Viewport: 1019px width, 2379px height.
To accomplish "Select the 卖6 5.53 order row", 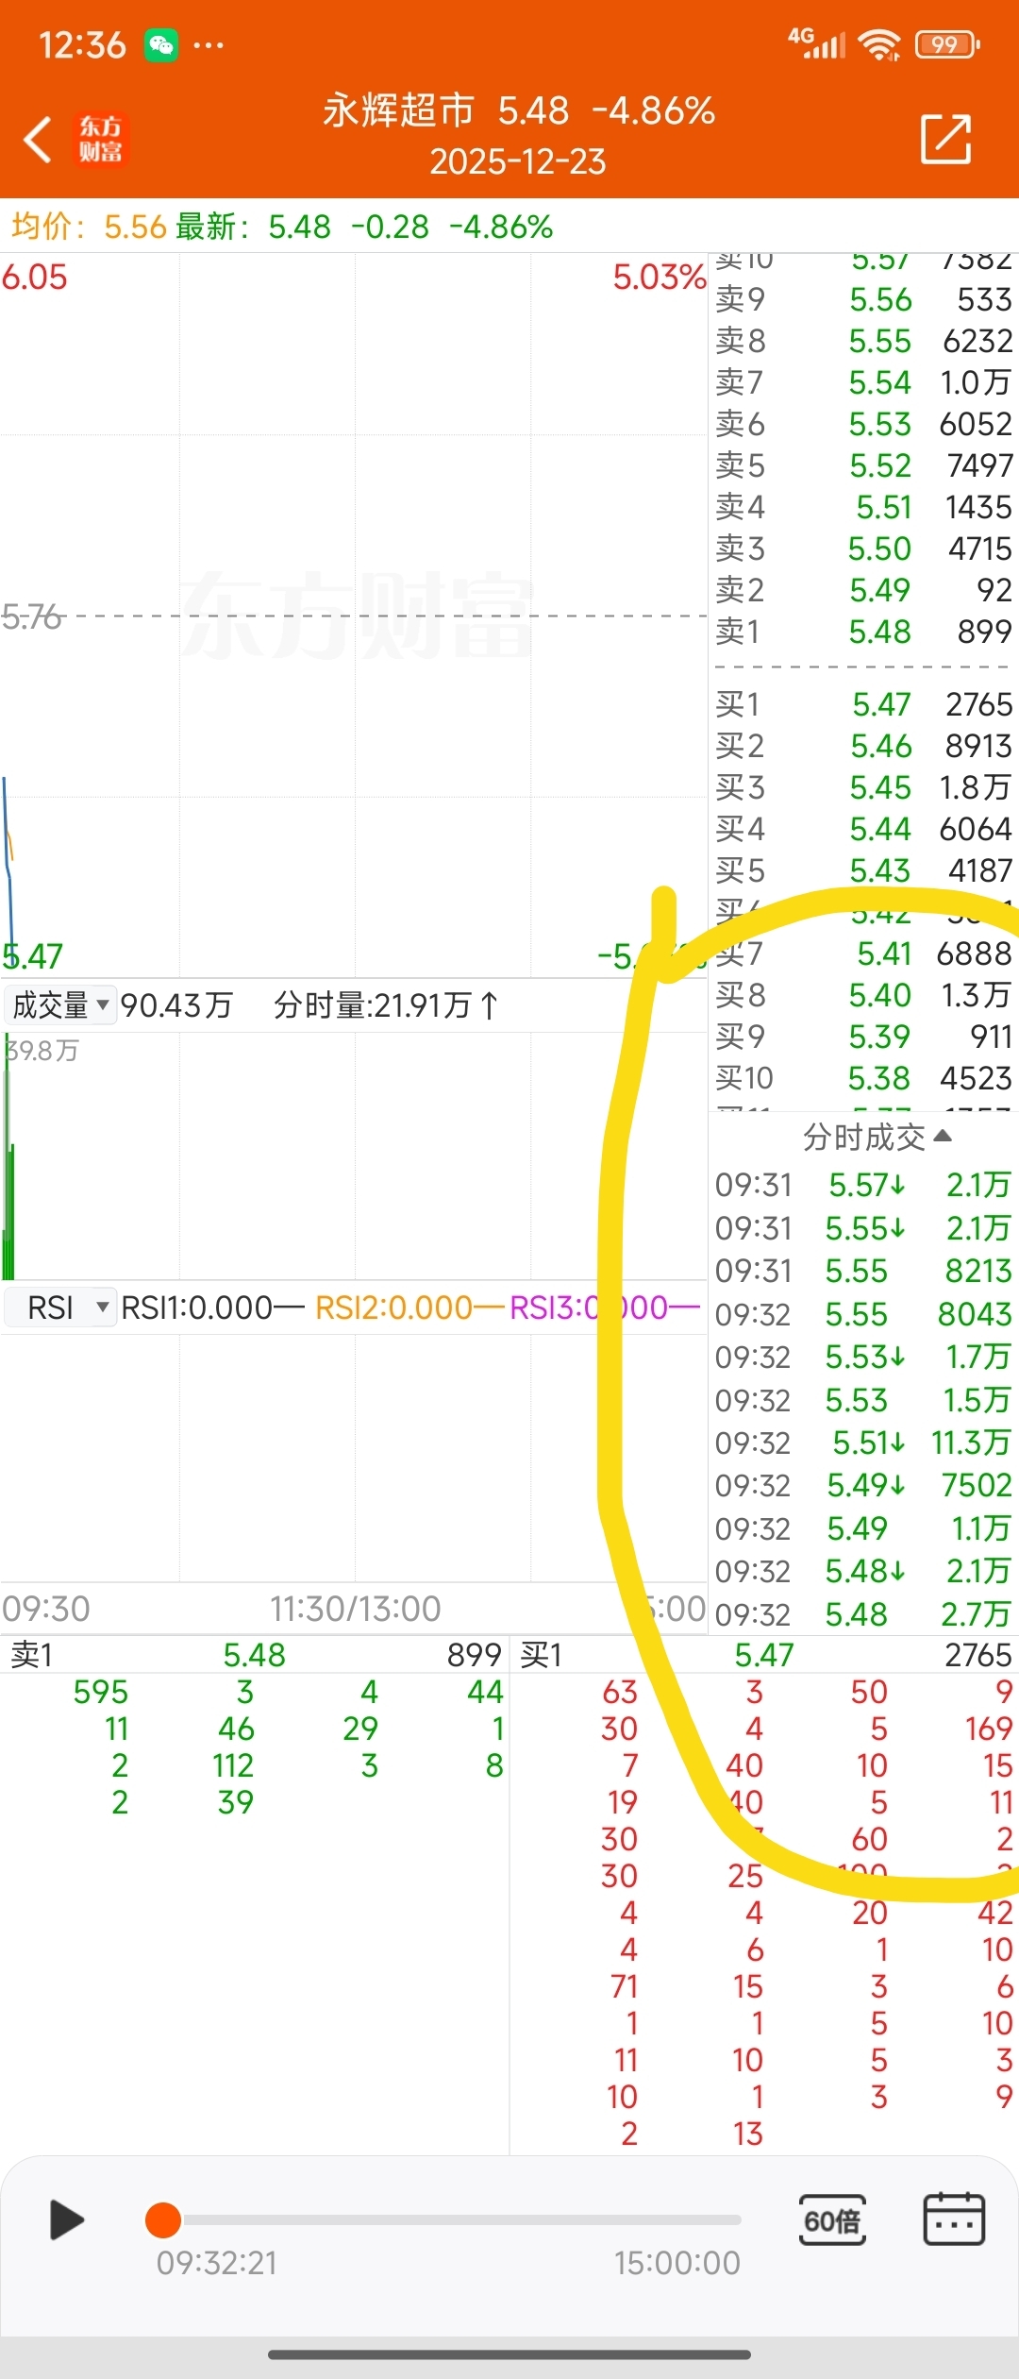I will pyautogui.click(x=863, y=423).
